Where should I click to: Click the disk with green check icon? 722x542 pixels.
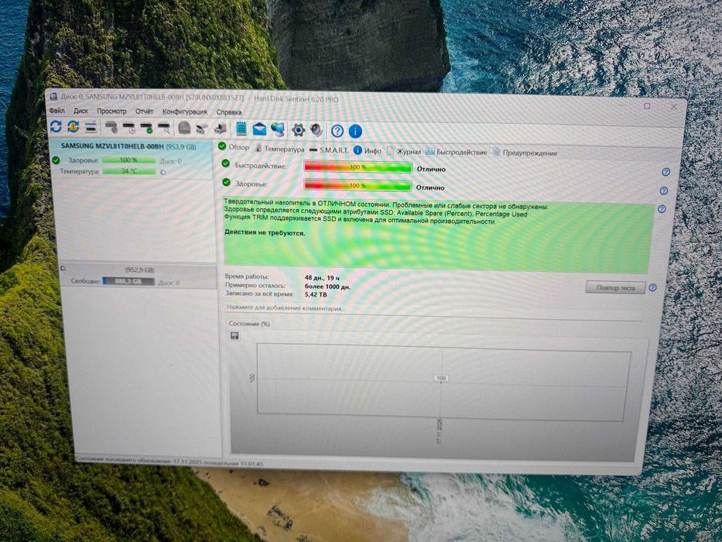tap(146, 128)
